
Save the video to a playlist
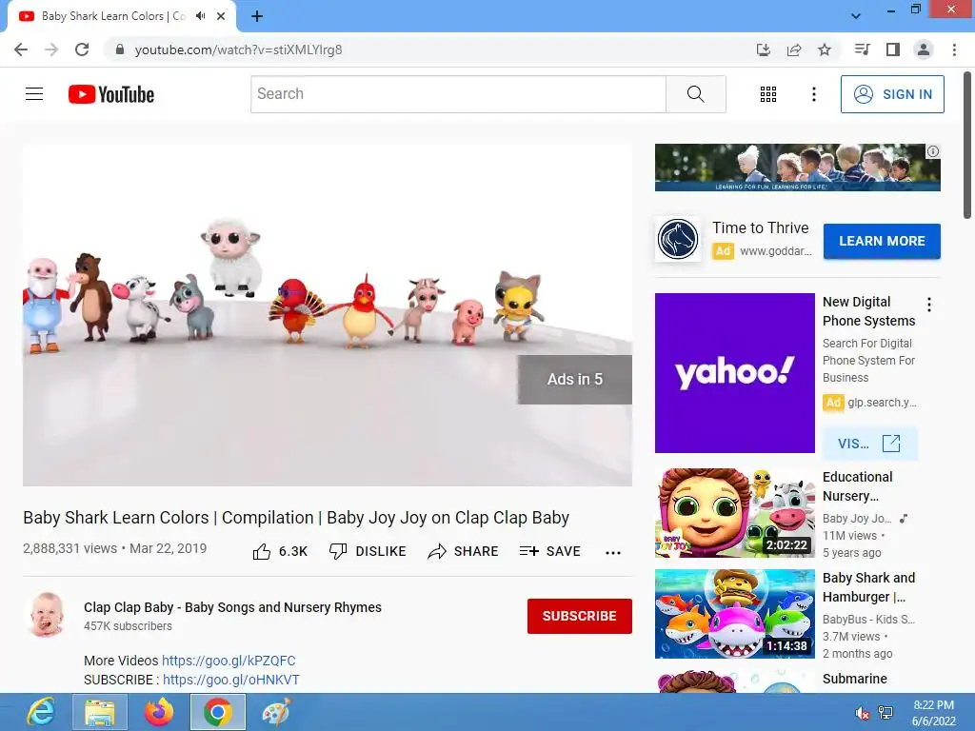click(549, 551)
